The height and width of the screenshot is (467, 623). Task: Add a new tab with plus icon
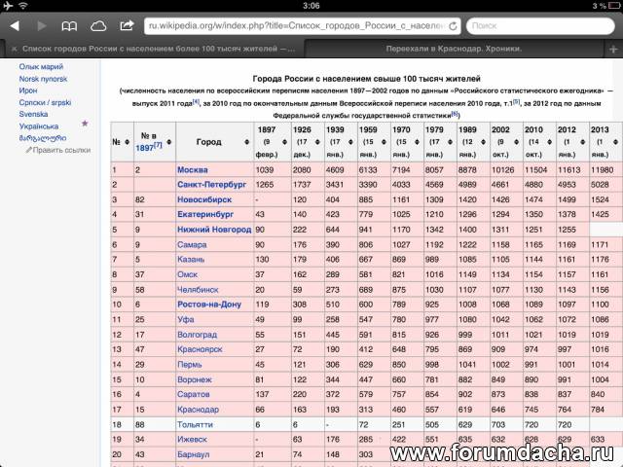click(609, 48)
